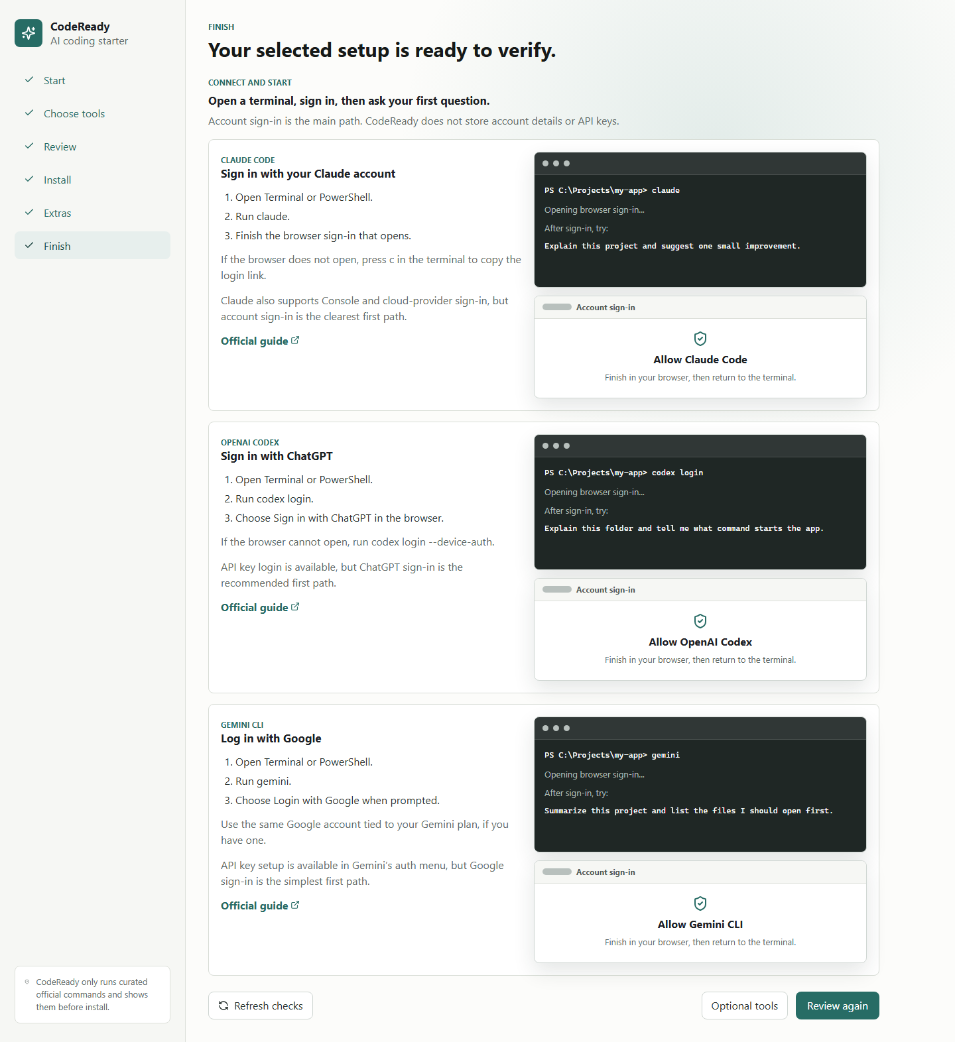The height and width of the screenshot is (1042, 955).
Task: Click the shield icon above Allow OpenAI Codex
Action: tap(700, 621)
